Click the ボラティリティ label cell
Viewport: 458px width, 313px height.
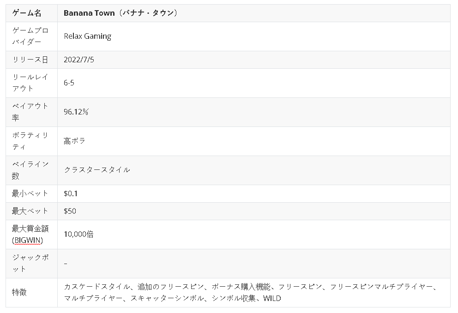[30, 141]
